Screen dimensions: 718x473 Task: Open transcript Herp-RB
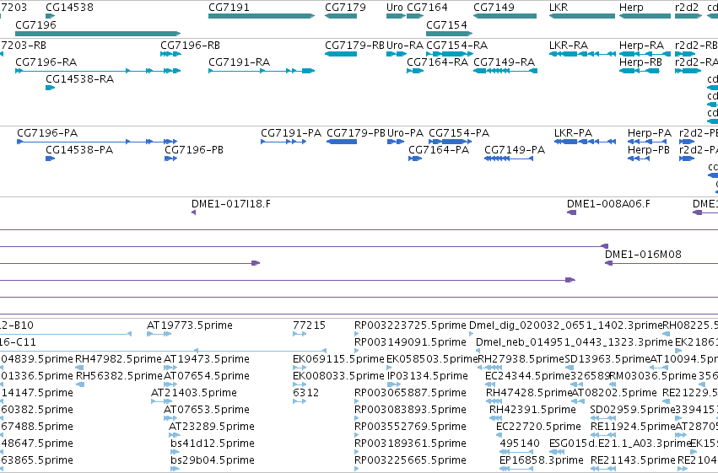(x=640, y=62)
